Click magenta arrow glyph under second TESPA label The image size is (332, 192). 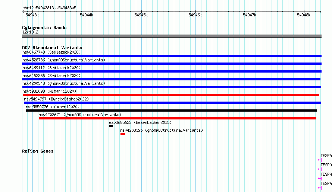[320, 169]
